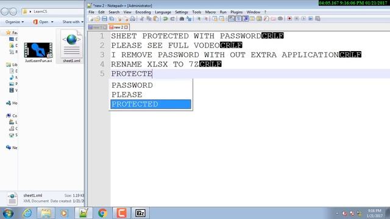Choose PLEASE from autocomplete list
This screenshot has height=219, width=390.
pyautogui.click(x=151, y=95)
